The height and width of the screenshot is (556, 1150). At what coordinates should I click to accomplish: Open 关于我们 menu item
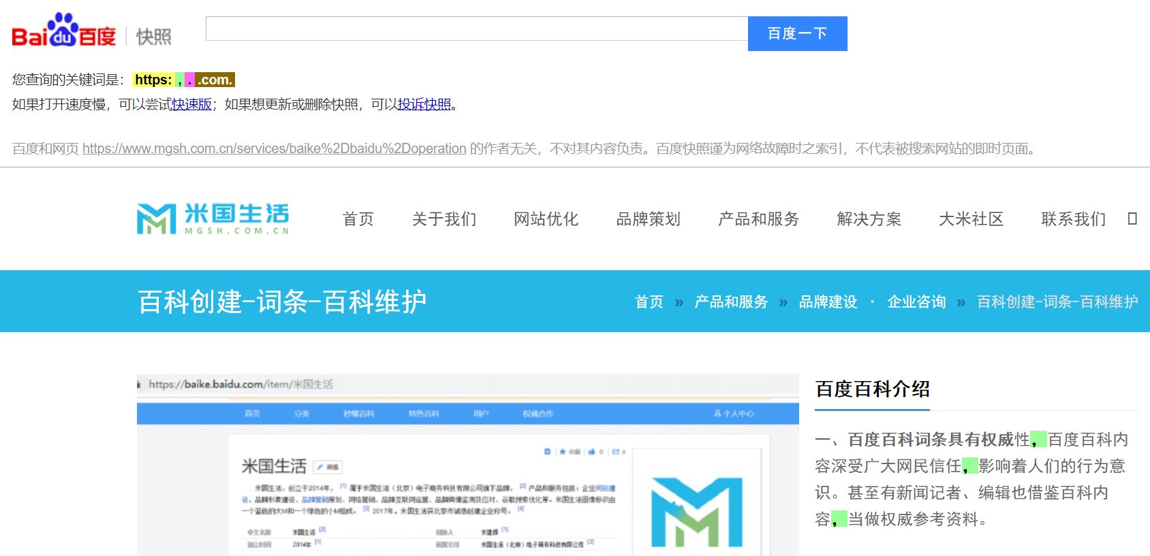click(x=444, y=219)
